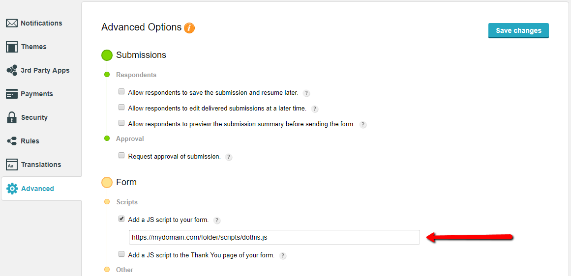Collapse the Submissions section green circle
The height and width of the screenshot is (276, 571).
coord(107,55)
